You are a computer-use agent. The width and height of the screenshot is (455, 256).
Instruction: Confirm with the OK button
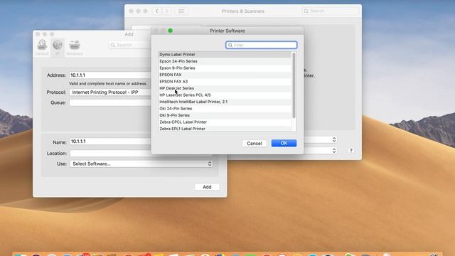tap(284, 143)
